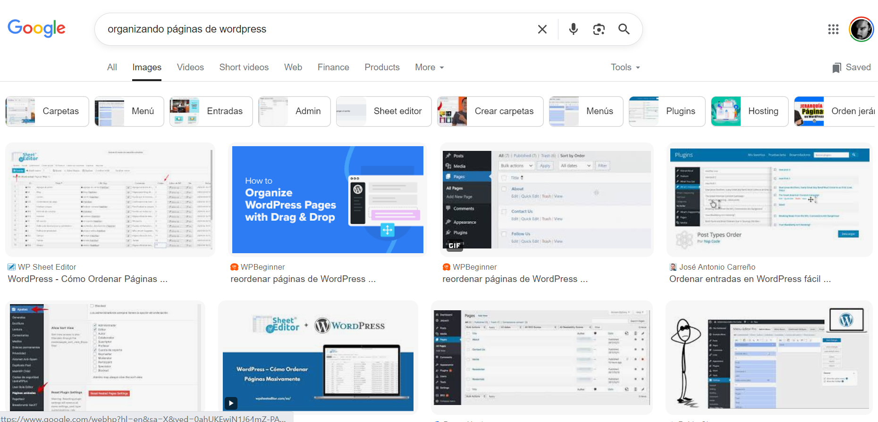Open 'WordPress - Cómo Ordenar Páginas' result title
The width and height of the screenshot is (878, 422).
(88, 279)
